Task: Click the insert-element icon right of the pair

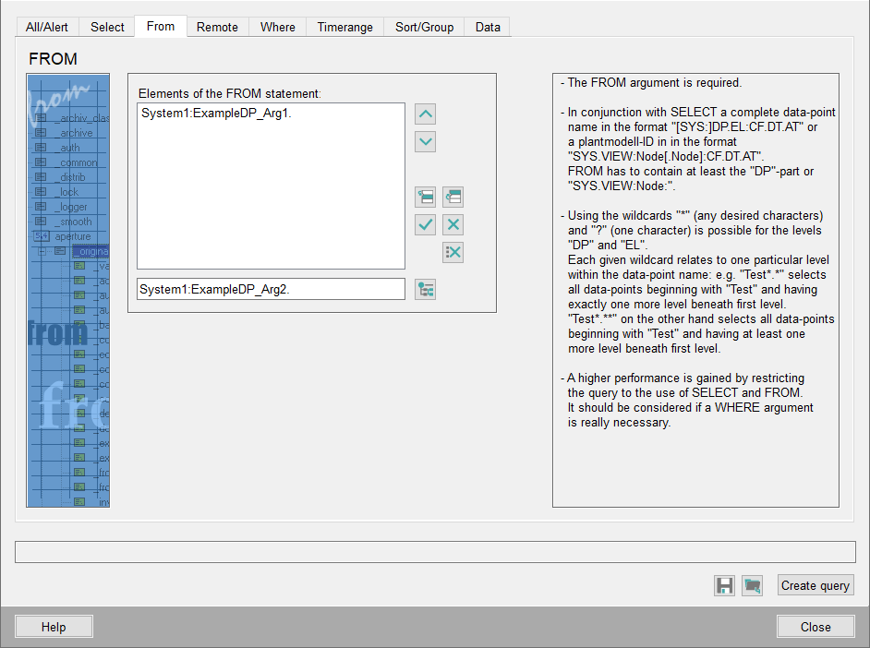Action: tap(453, 197)
